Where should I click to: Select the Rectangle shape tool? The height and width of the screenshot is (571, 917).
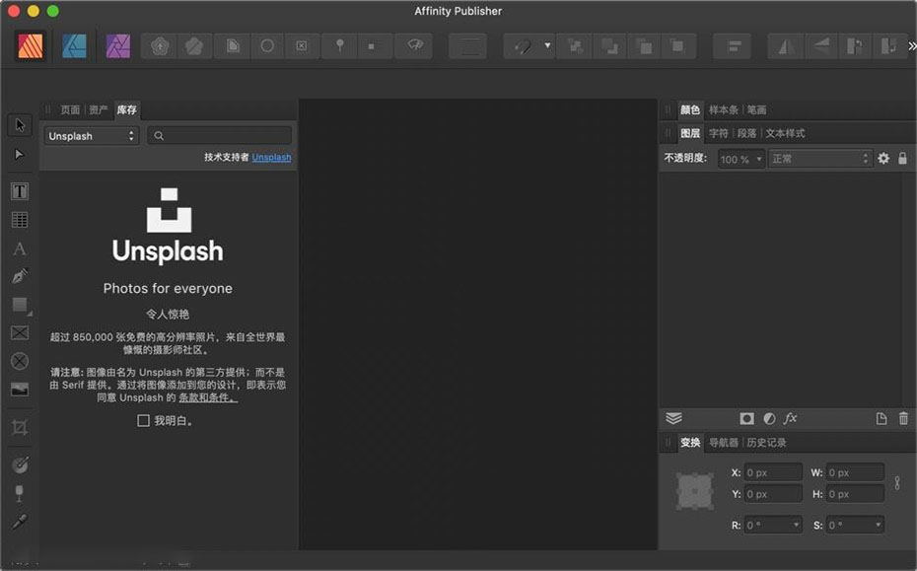pyautogui.click(x=21, y=306)
